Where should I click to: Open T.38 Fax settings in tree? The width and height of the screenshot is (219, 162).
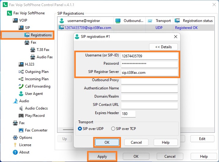coord(43,50)
